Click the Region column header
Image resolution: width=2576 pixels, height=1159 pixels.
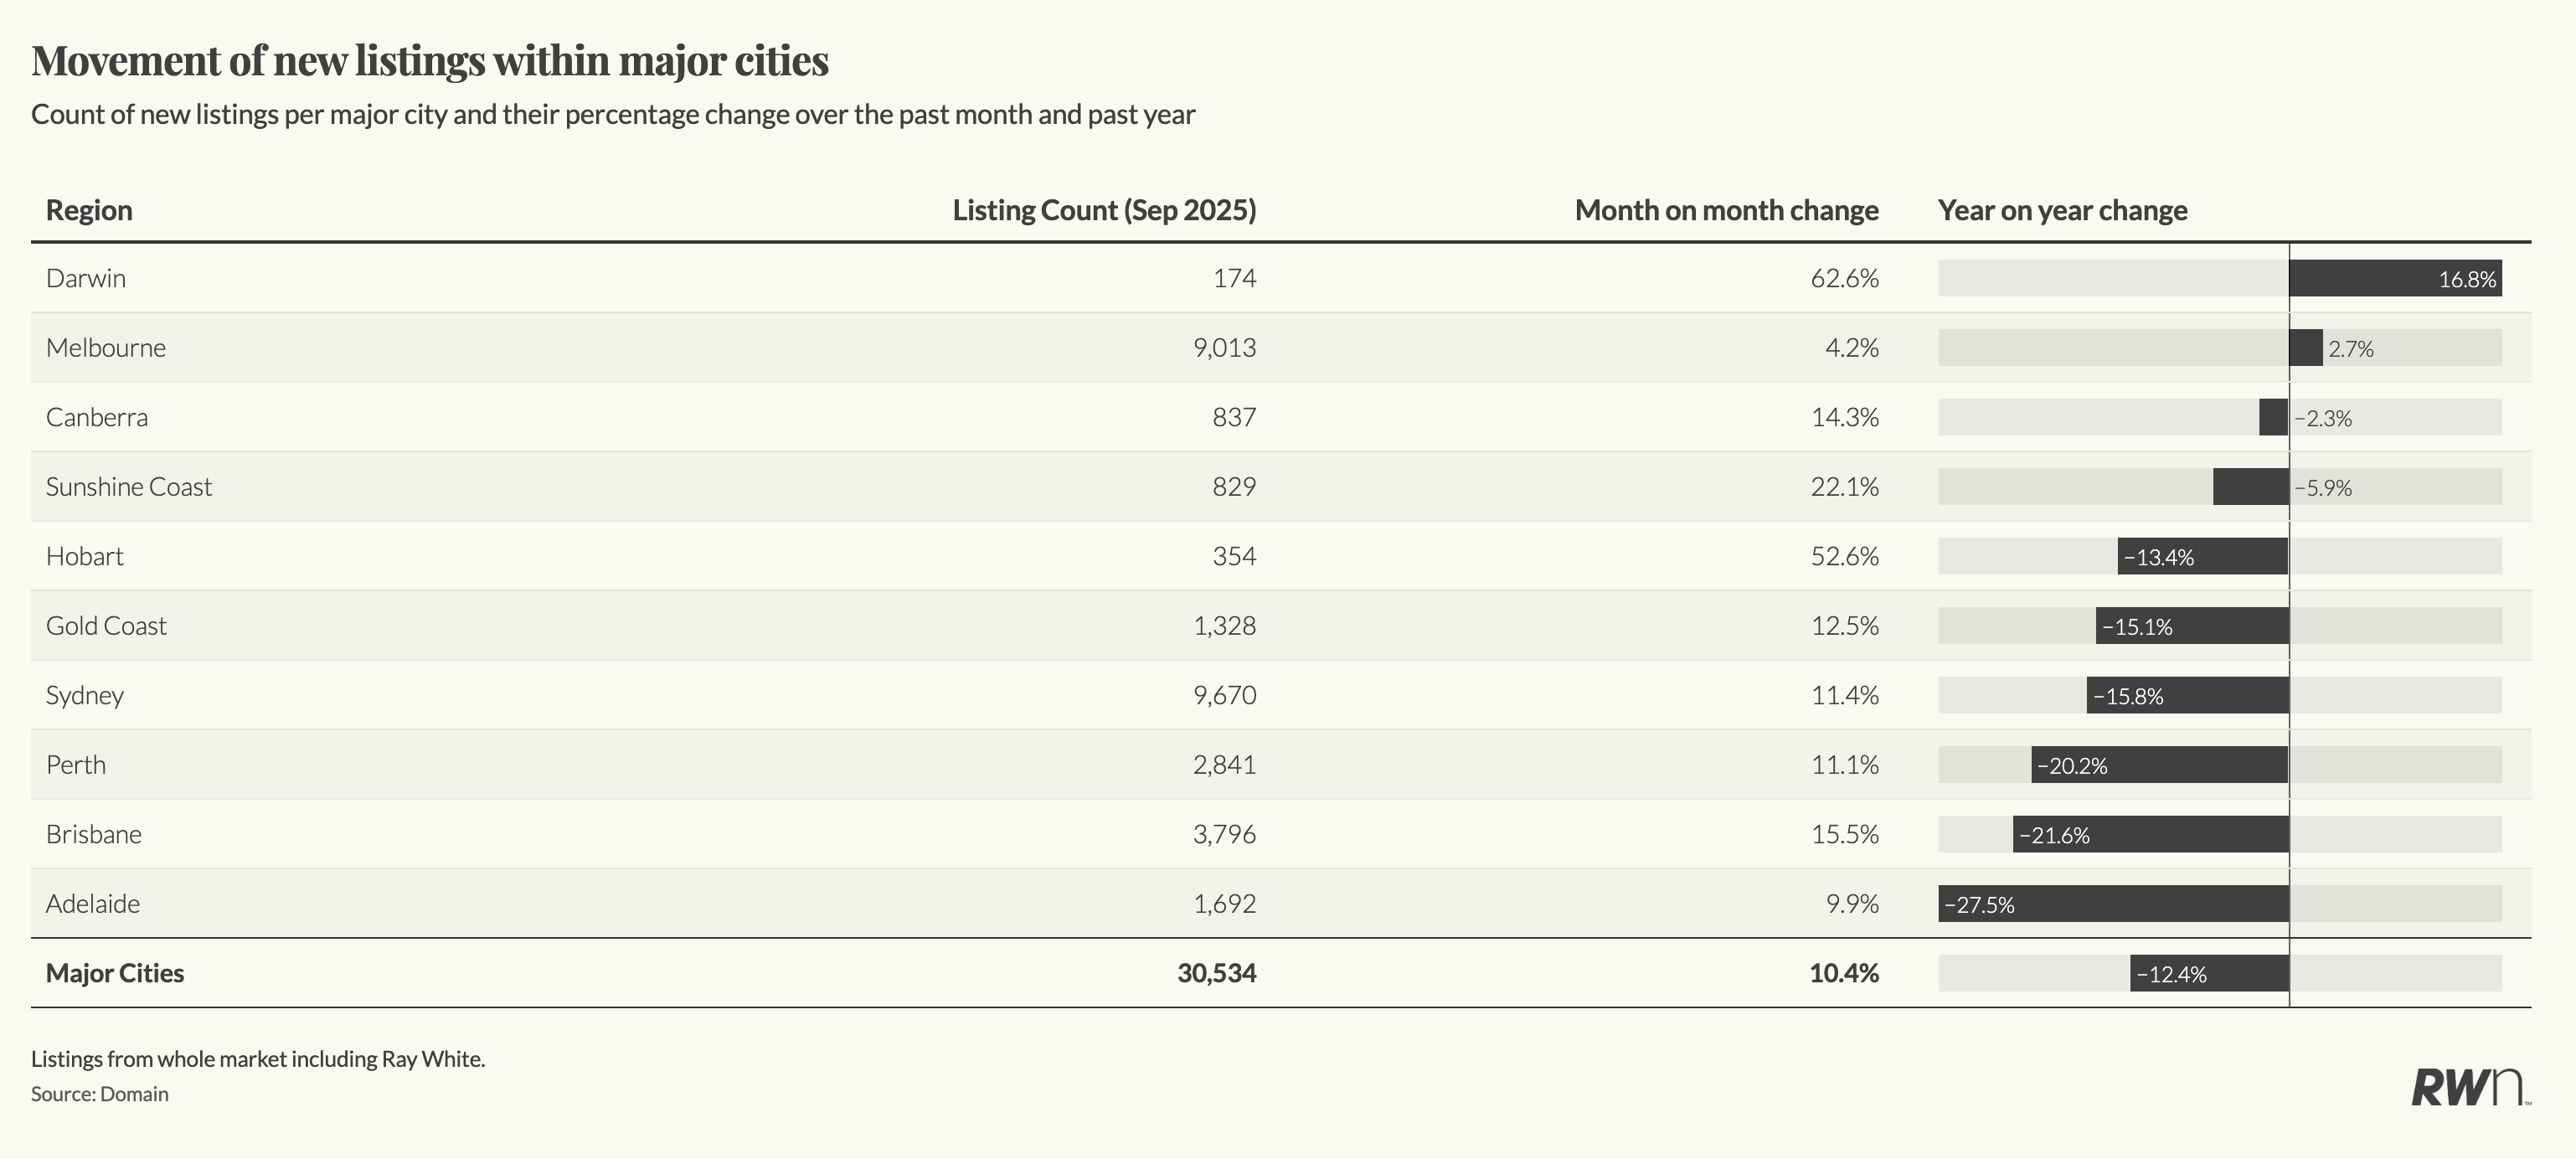(89, 210)
